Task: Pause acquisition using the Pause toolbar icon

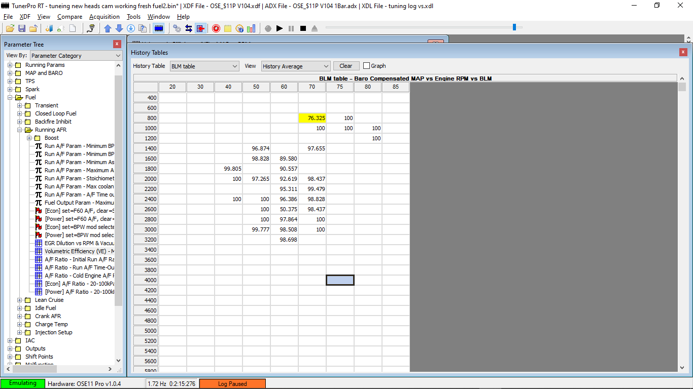Action: tap(291, 28)
